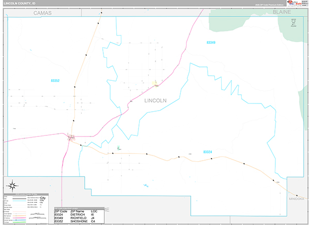310x225 pixels.
Task: Select ZIP code 83352 label on map
Action: coord(55,81)
